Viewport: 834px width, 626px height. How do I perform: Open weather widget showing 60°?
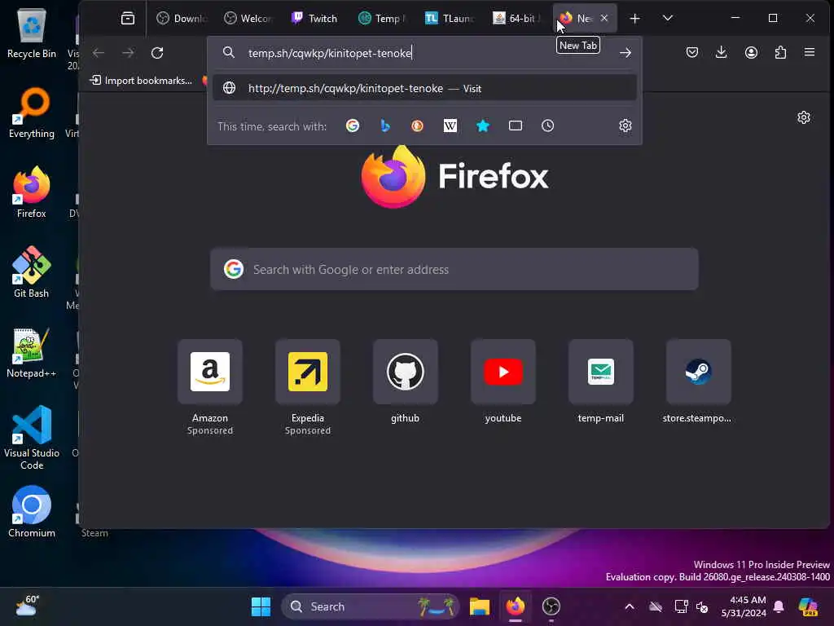28,606
